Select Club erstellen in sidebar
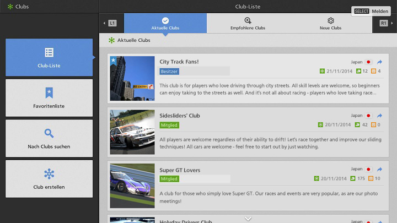The height and width of the screenshot is (223, 397). [49, 179]
